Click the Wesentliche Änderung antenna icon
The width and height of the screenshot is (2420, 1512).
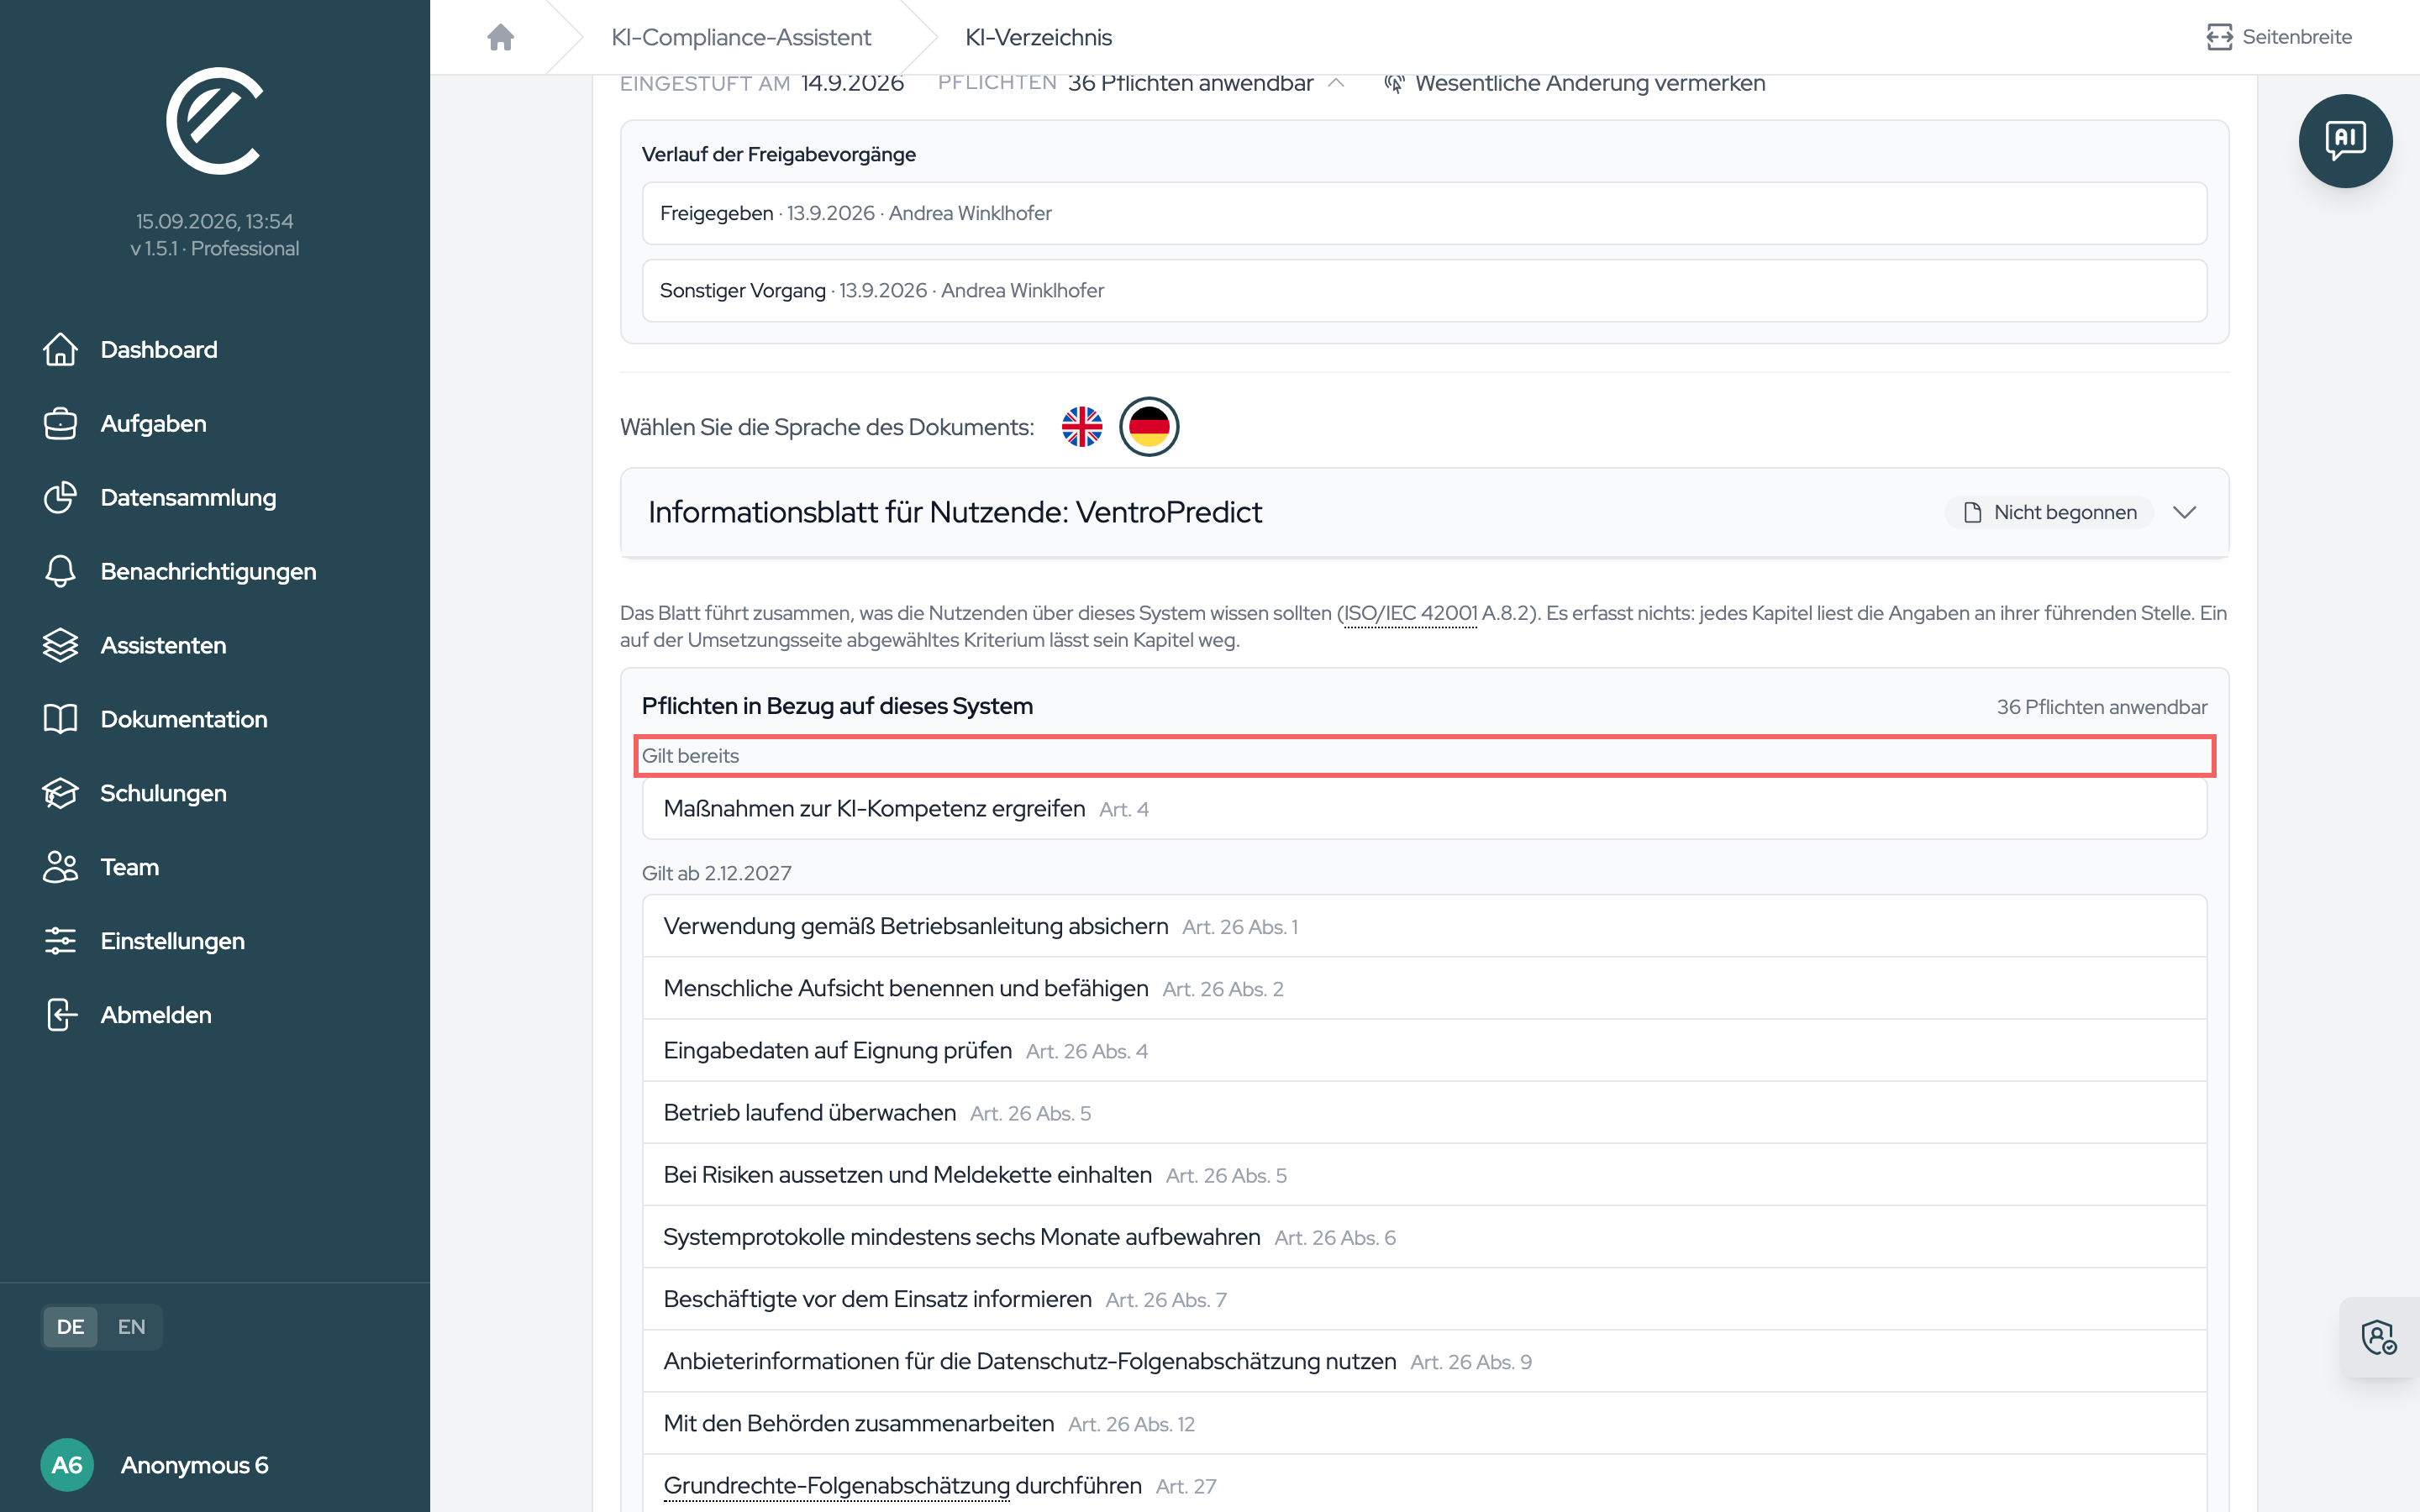pos(1394,83)
